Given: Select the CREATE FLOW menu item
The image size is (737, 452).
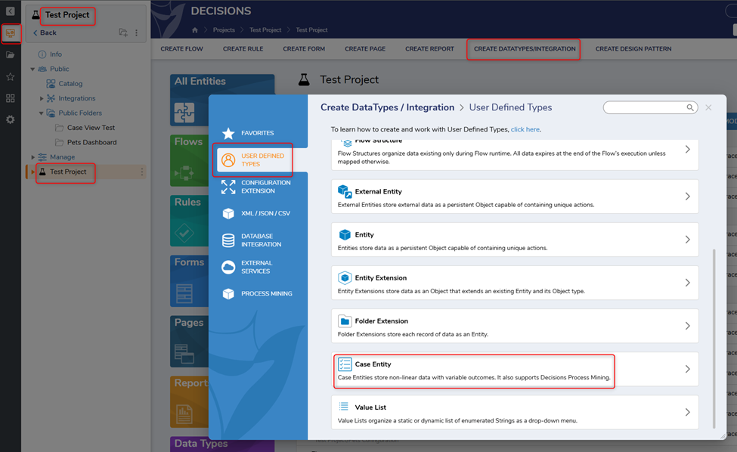Looking at the screenshot, I should tap(182, 49).
